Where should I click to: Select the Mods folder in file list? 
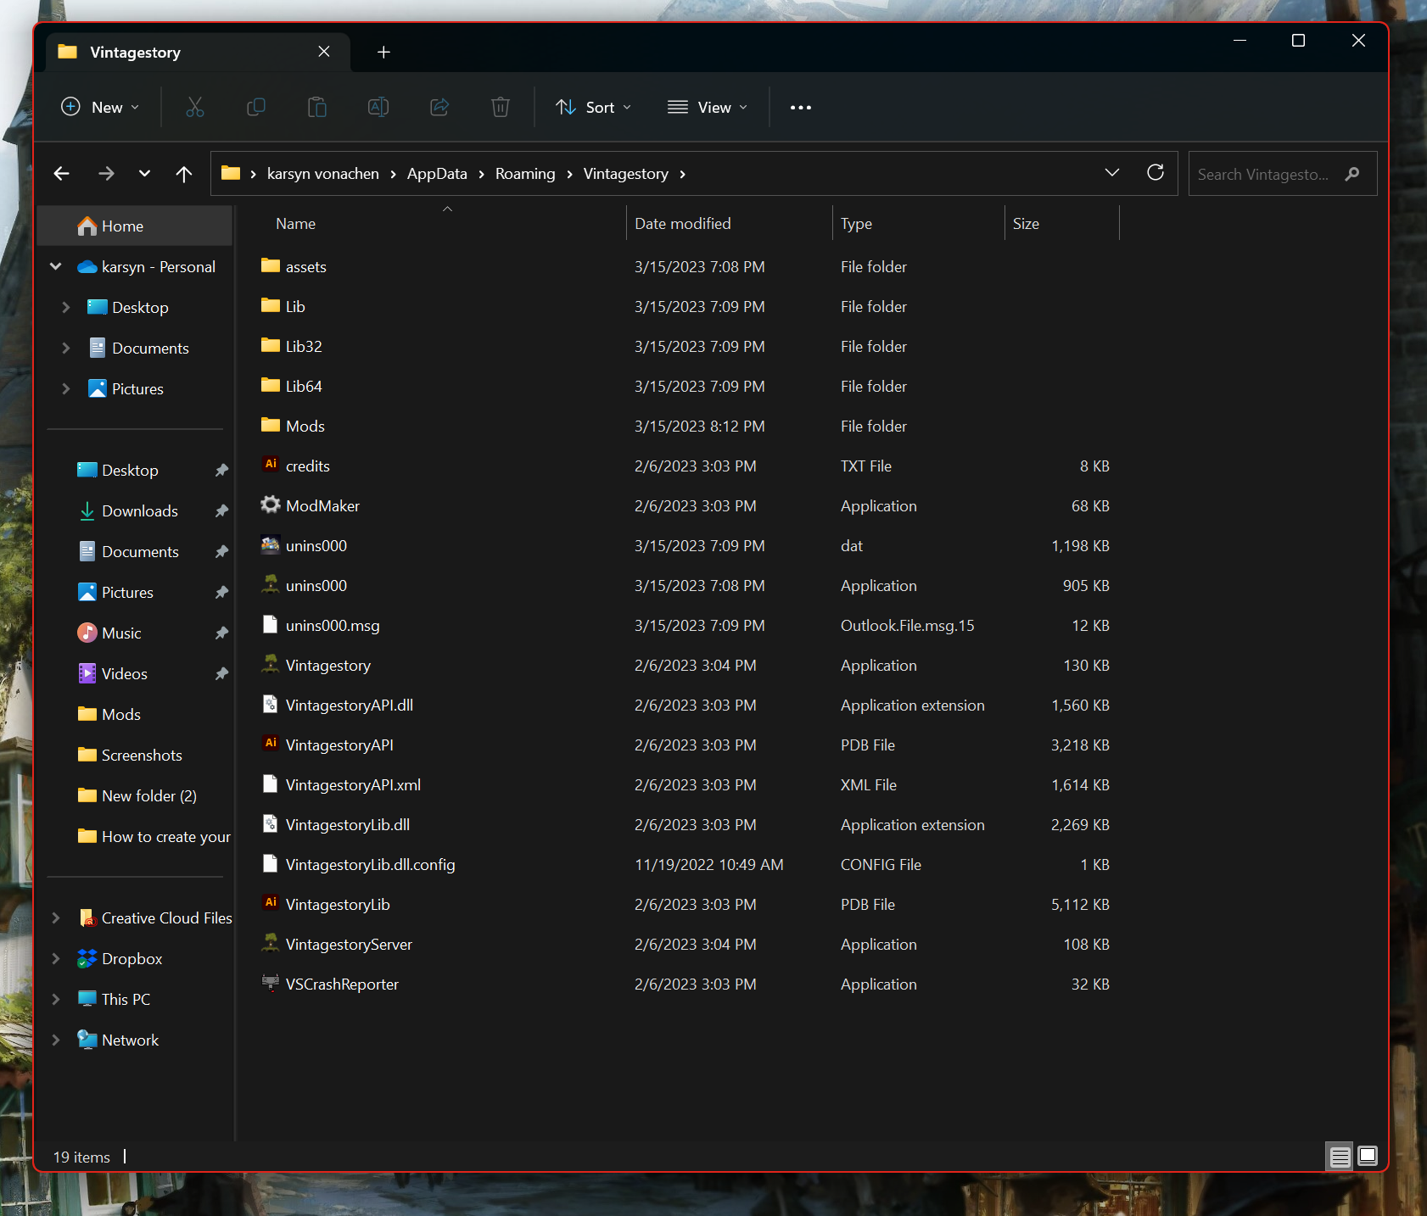point(305,427)
